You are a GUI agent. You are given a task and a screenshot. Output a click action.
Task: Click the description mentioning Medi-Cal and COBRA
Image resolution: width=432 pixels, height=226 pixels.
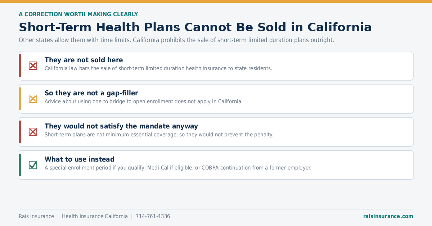point(178,168)
